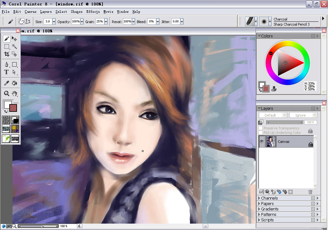This screenshot has height=230, width=328.
Task: Select the Magic Wand tool
Action: (14, 46)
